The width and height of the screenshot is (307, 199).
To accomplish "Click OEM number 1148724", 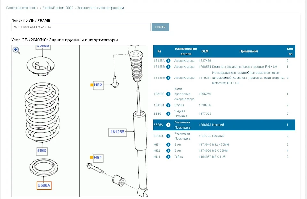I will [x=205, y=136].
